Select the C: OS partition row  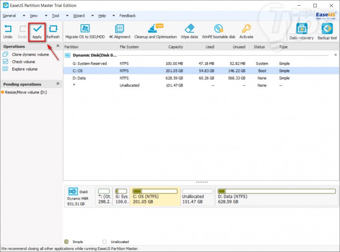201,71
